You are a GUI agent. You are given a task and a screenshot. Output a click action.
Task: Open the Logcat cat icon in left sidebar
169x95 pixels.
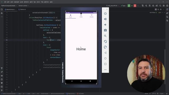[2, 76]
